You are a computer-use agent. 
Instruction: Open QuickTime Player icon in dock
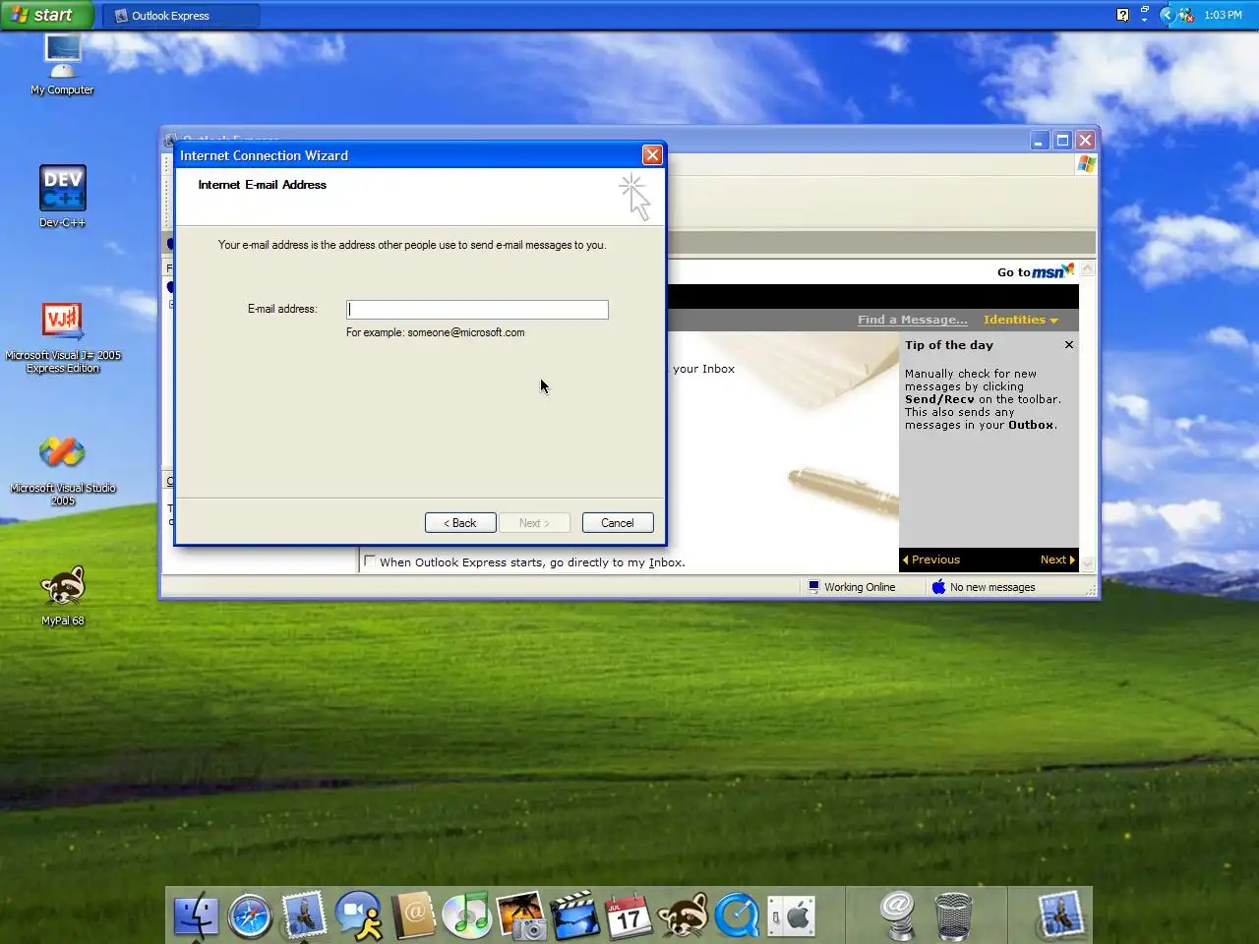click(x=737, y=916)
